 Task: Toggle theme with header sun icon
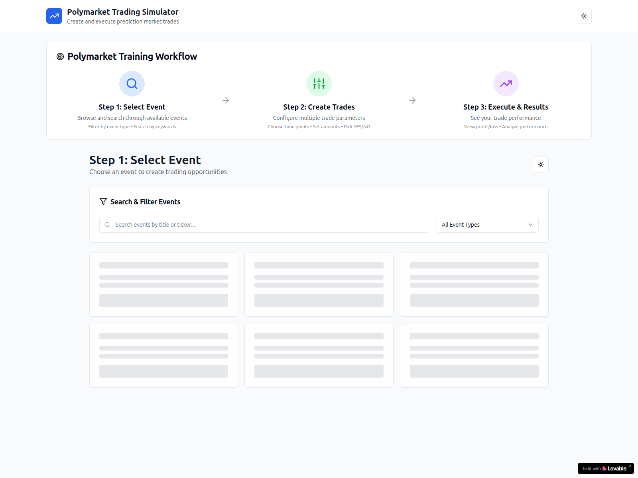(x=584, y=16)
